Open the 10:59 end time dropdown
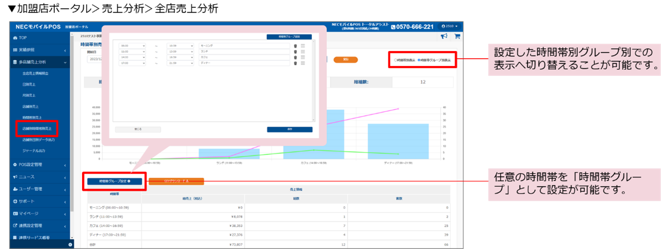Image resolution: width=671 pixels, height=249 pixels. (180, 46)
